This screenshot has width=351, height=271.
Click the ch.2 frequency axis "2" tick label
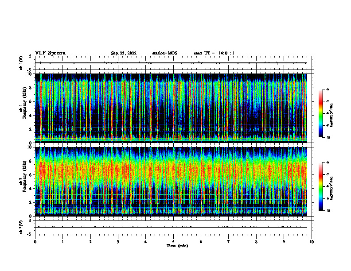(31, 202)
